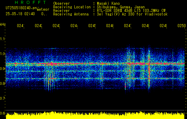The image size is (187, 119).
Task: Click the 0246 time marker
Action: click(x=110, y=26)
